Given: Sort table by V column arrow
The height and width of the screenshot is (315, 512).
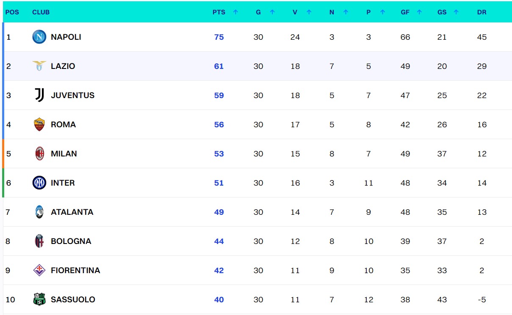Looking at the screenshot, I should [309, 12].
